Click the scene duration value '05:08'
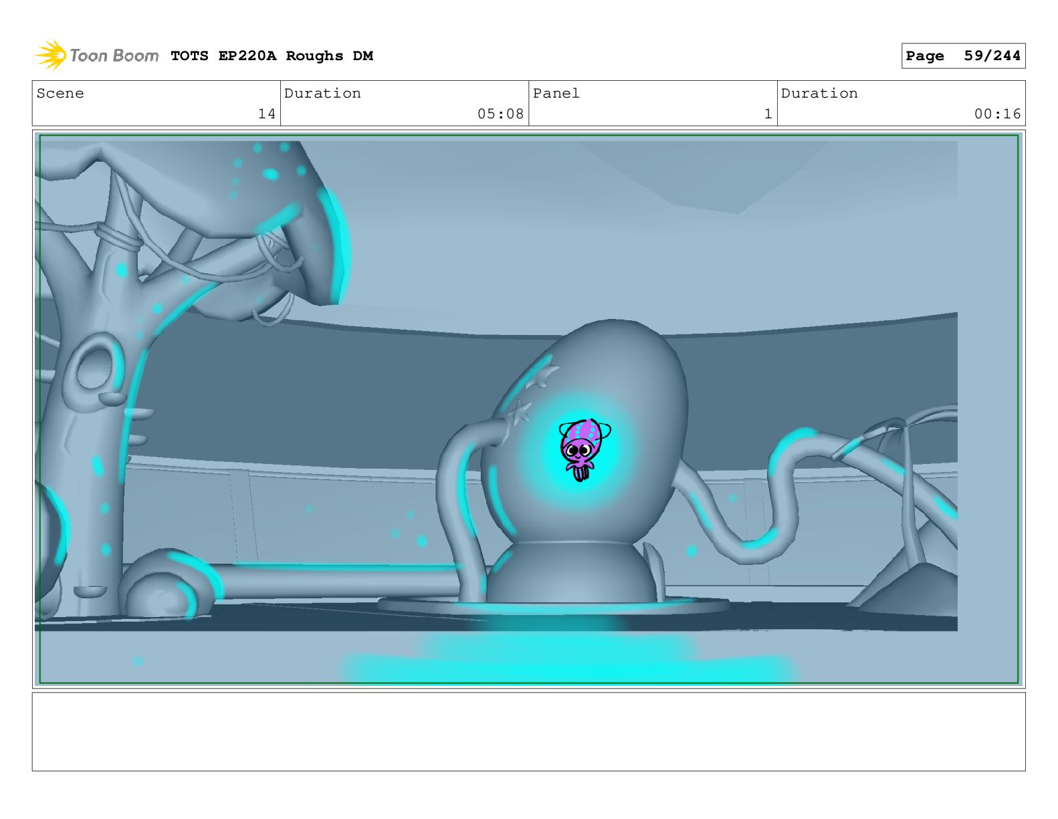Screen dimensions: 1058x819 pos(500,114)
